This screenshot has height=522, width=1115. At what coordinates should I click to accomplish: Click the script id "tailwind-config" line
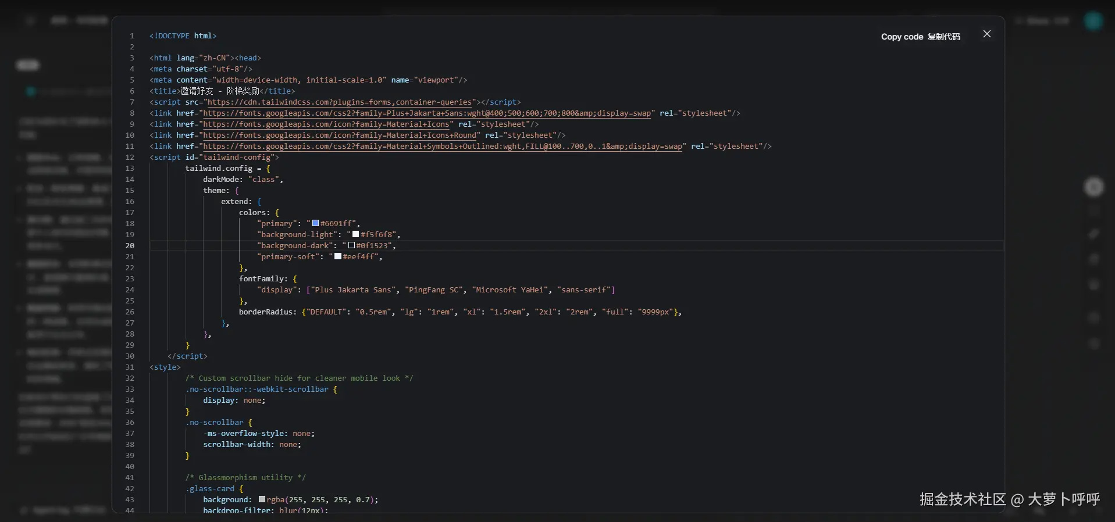(x=214, y=158)
